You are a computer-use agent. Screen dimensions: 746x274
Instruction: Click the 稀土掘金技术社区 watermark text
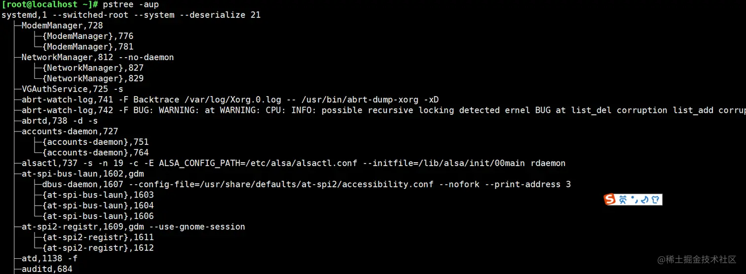[x=701, y=259]
